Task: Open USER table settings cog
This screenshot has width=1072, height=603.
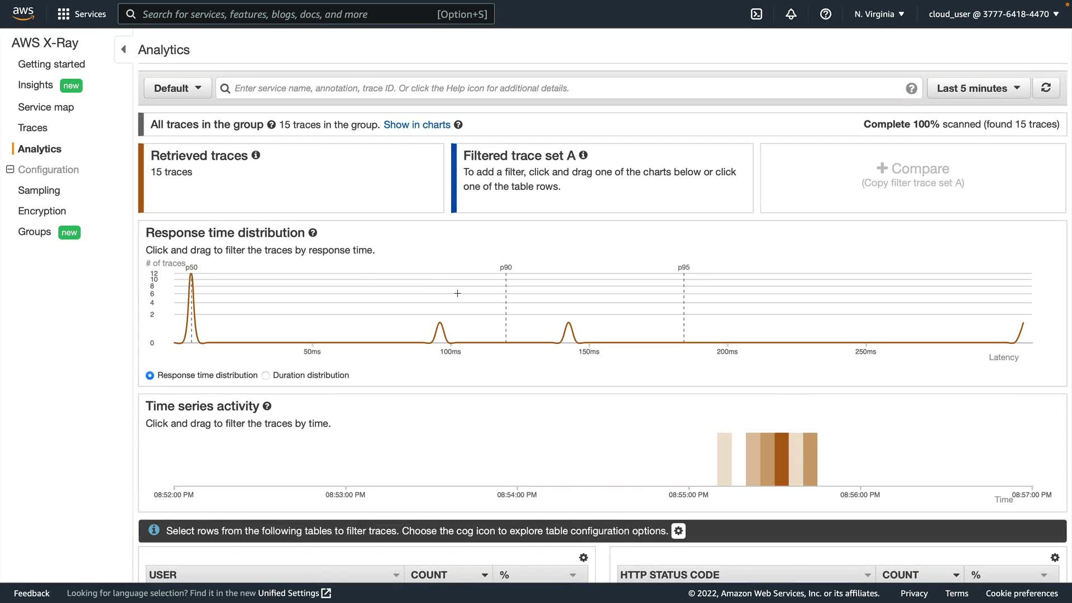Action: pos(583,557)
